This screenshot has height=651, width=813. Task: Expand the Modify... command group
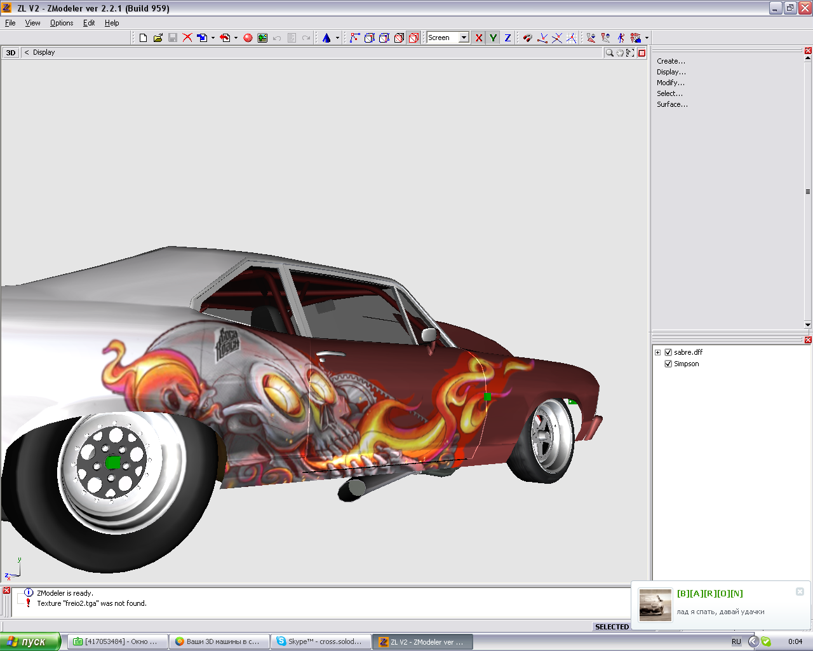(671, 83)
